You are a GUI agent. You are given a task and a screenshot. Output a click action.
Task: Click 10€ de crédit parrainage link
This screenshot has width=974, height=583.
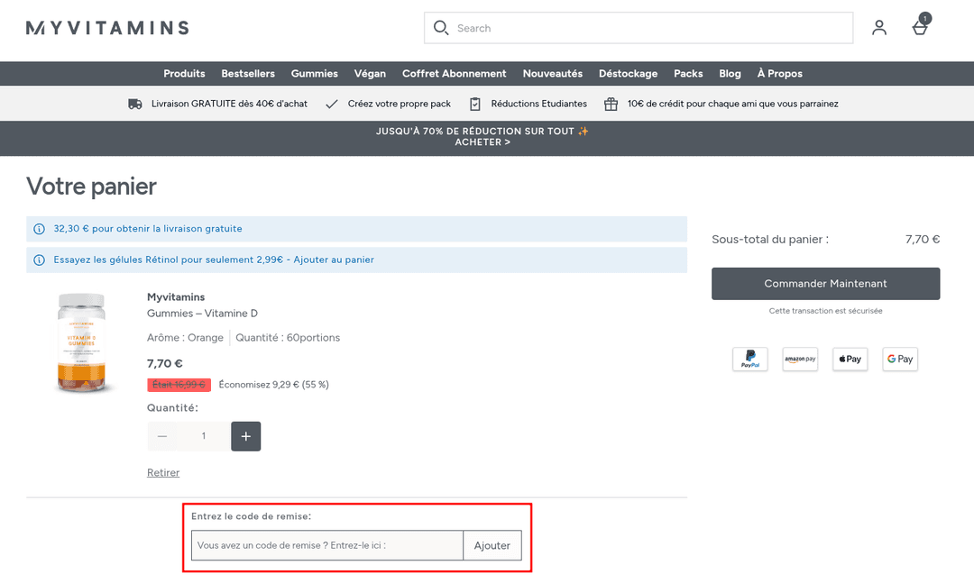pos(733,104)
